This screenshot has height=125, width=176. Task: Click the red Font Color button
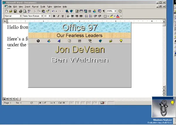click(x=118, y=16)
